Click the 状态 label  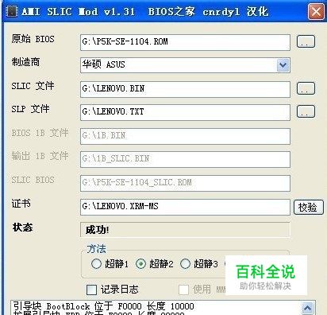tap(22, 227)
